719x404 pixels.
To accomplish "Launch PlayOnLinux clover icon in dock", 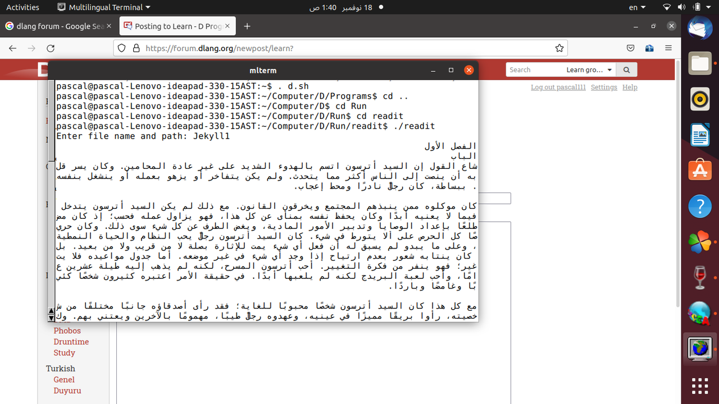I will [x=700, y=242].
